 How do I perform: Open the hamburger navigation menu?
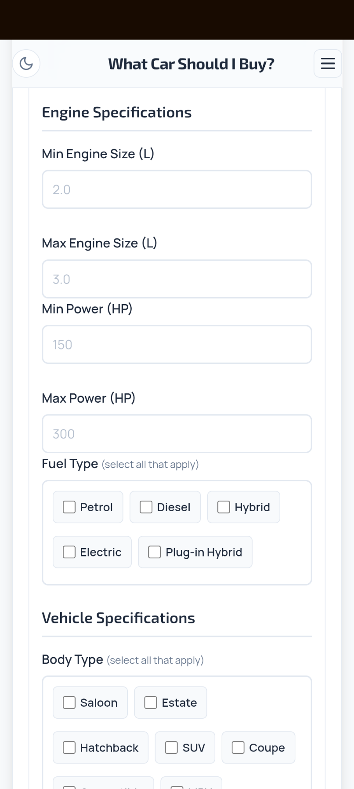click(327, 63)
